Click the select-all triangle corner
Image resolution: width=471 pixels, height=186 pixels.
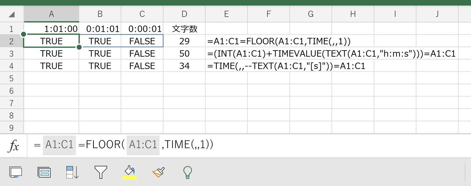pos(12,15)
